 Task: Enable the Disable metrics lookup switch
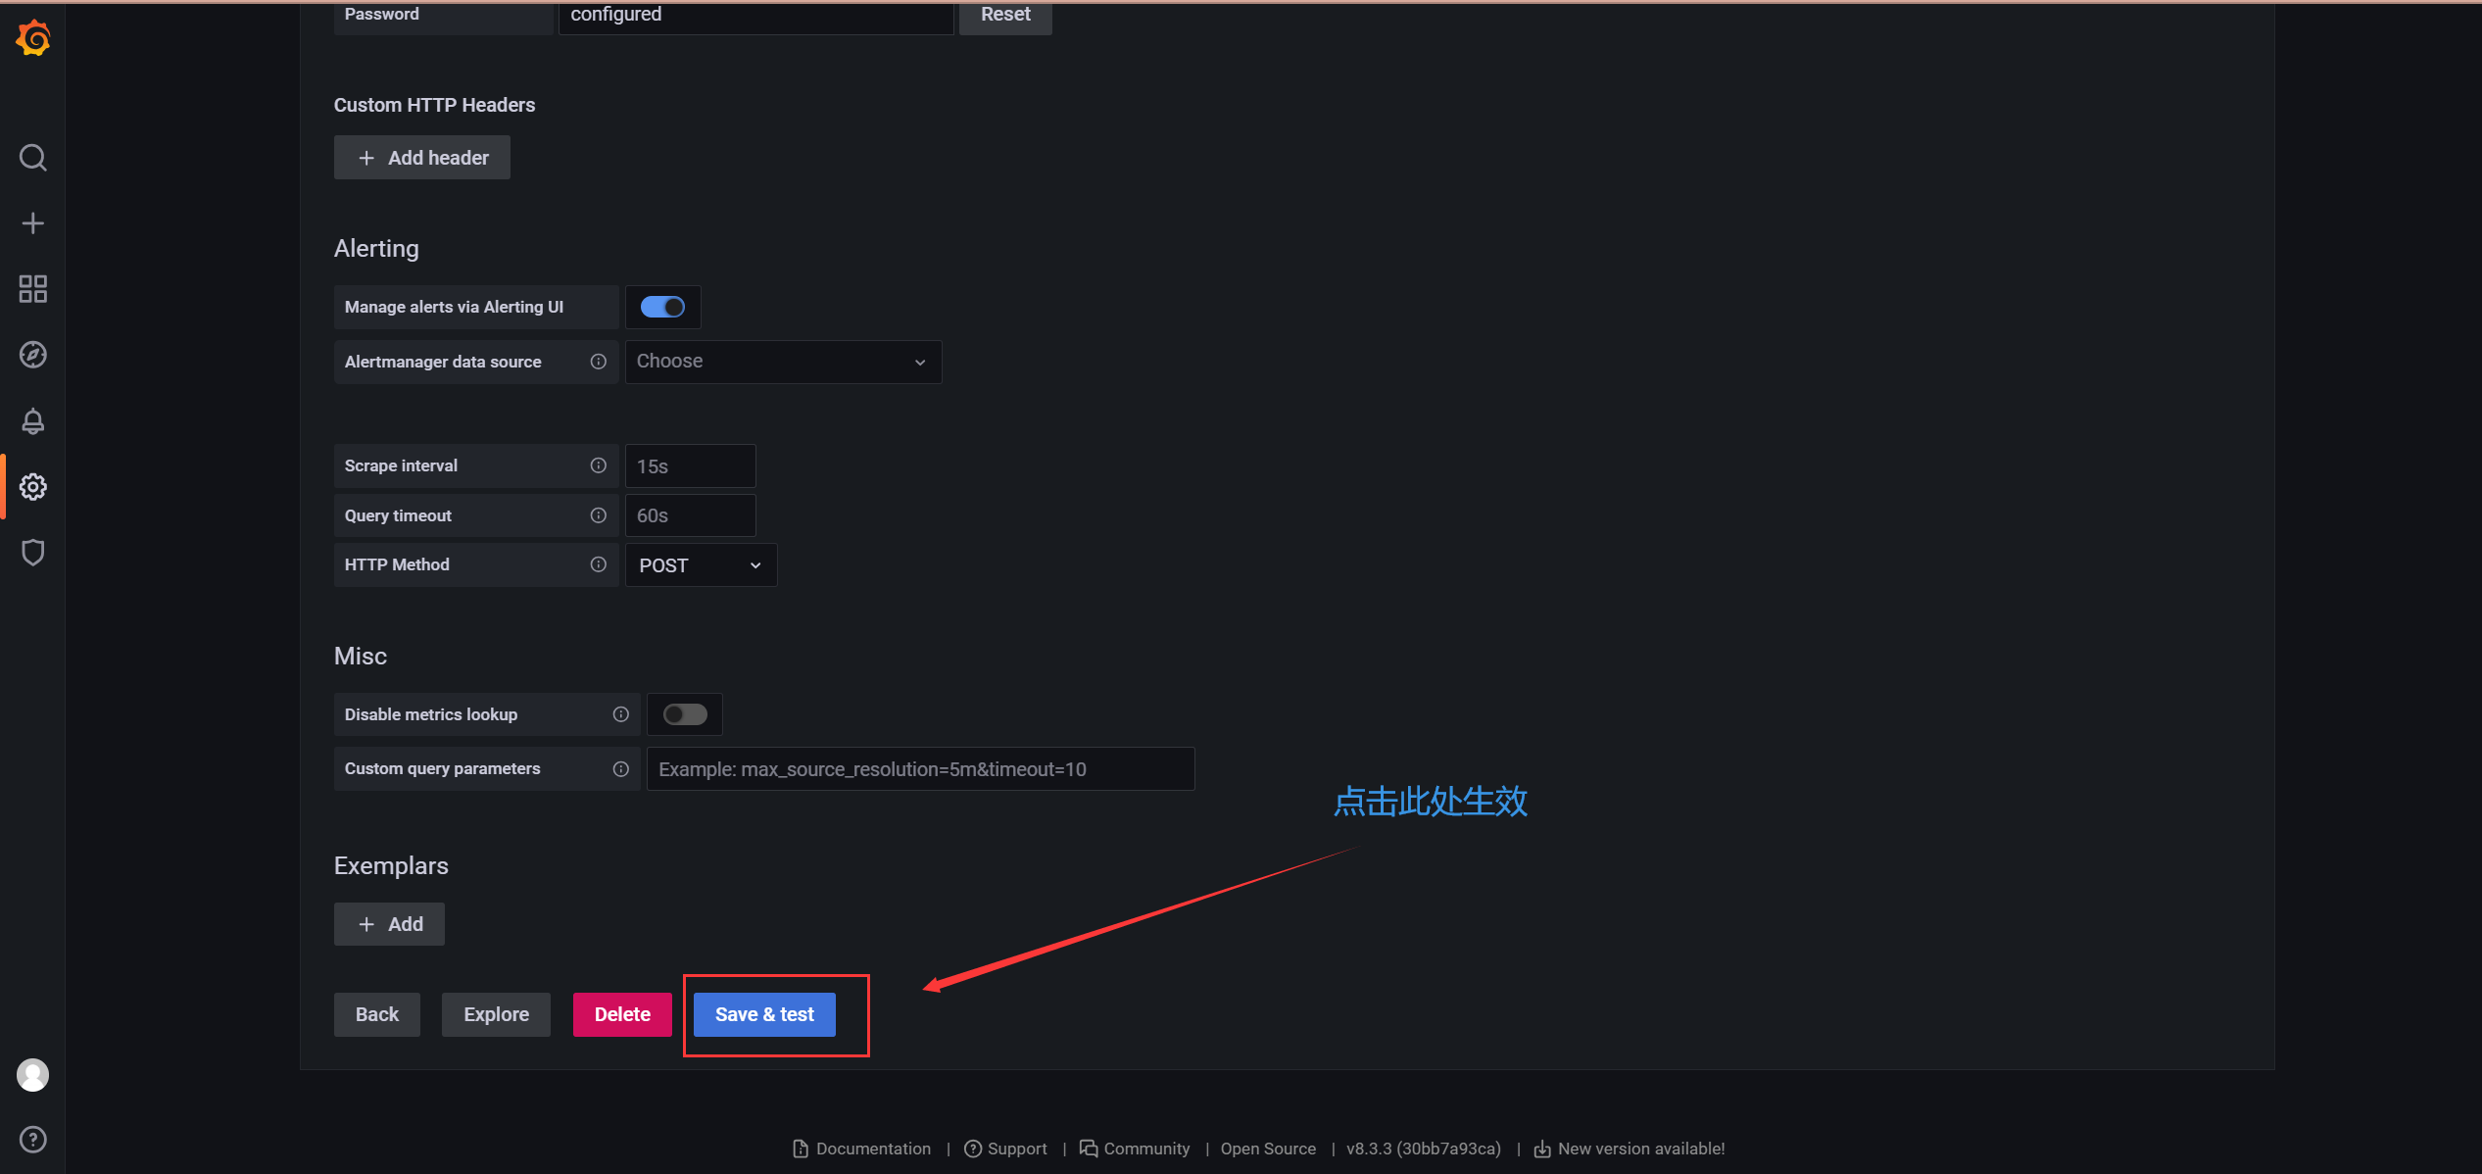684,714
